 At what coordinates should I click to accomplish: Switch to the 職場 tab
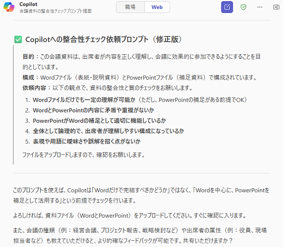130,7
